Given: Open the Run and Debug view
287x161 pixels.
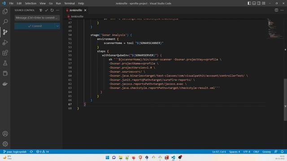Looking at the screenshot, I should click(5, 42).
